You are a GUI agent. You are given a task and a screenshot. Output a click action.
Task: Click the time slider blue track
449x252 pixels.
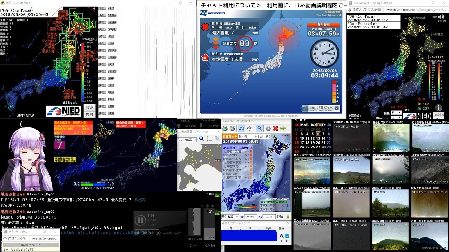coord(249,235)
